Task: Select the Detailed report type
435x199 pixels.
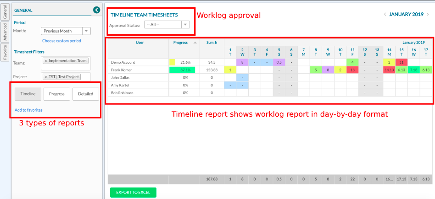Action: click(x=85, y=94)
